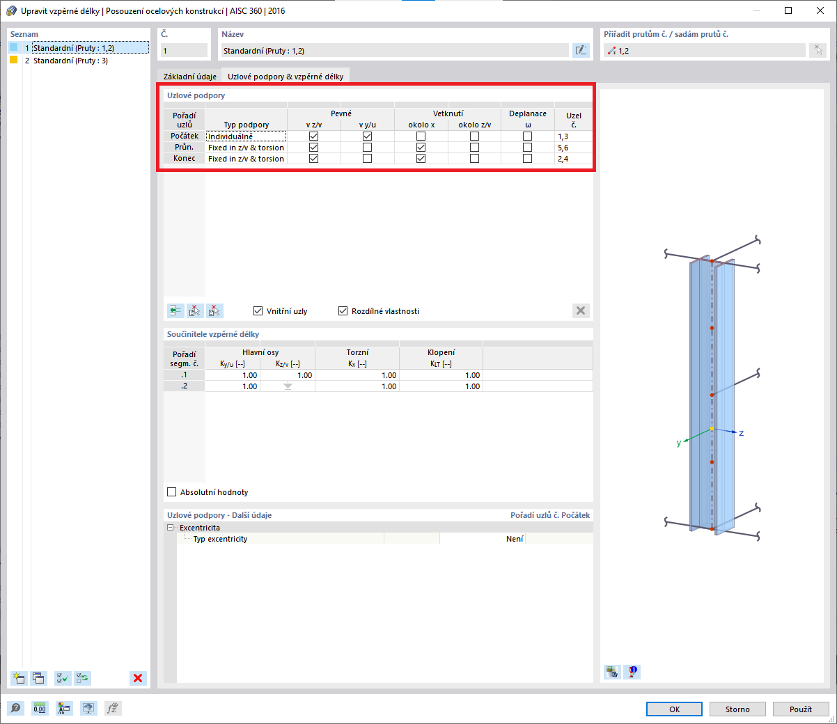Collapse the Excentricita section
Viewport: 837px width, 724px height.
[170, 527]
